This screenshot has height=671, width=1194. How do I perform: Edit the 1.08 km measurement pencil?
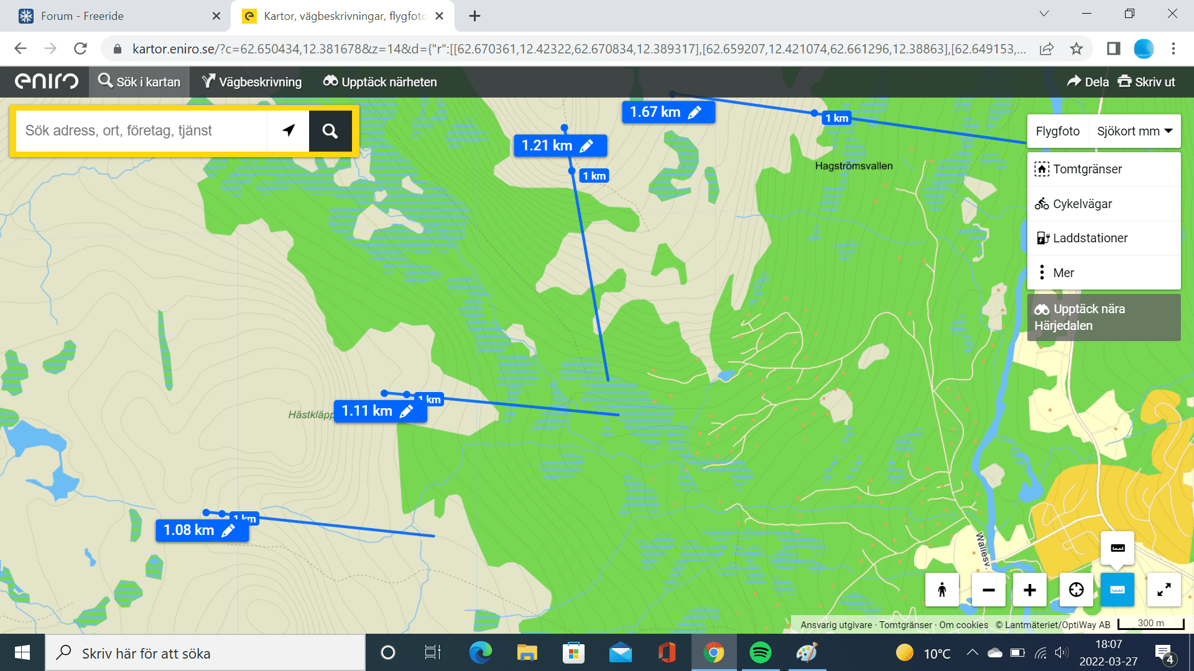pos(228,531)
